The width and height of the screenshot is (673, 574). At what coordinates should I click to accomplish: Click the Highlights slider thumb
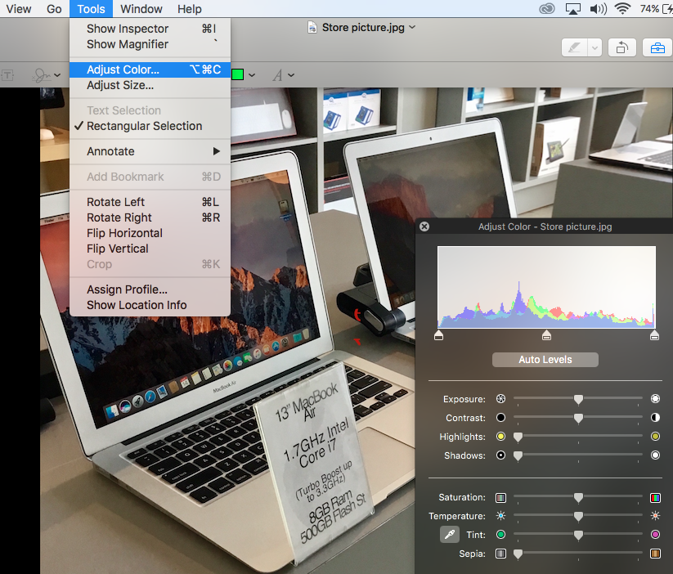tap(518, 437)
